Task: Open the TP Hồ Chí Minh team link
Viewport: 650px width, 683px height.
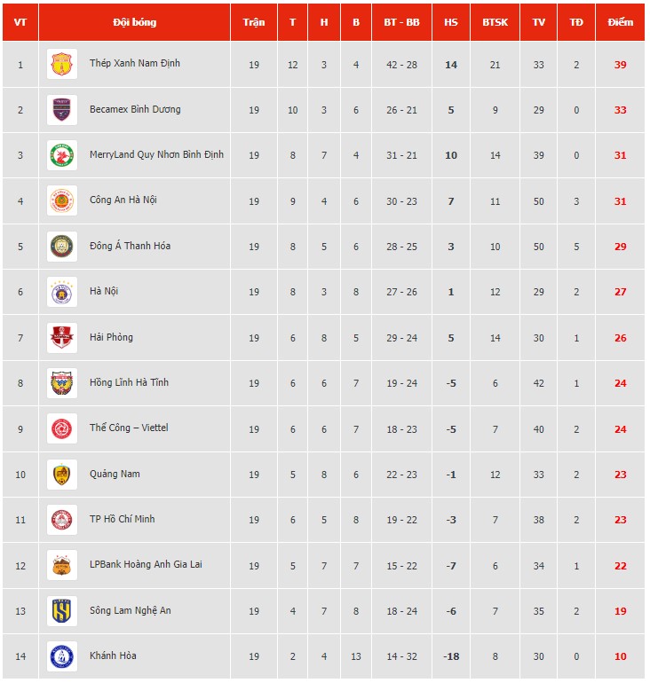Action: point(122,519)
